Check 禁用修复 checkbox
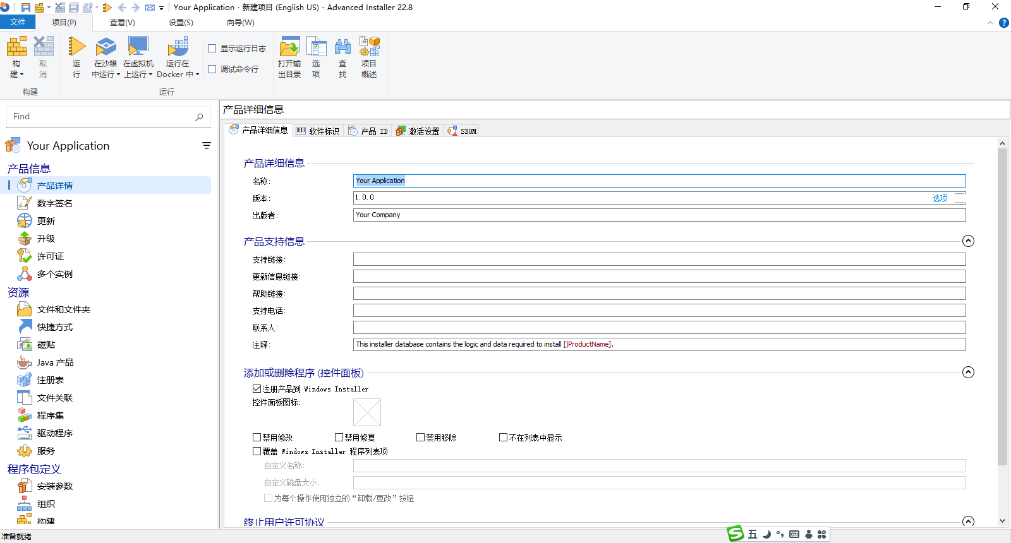Viewport: 1011px width, 543px height. pyautogui.click(x=339, y=437)
